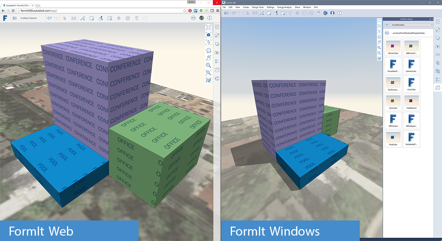Click the Group edit icon on the web toolbar
Image resolution: width=442 pixels, height=241 pixels.
tap(110, 18)
